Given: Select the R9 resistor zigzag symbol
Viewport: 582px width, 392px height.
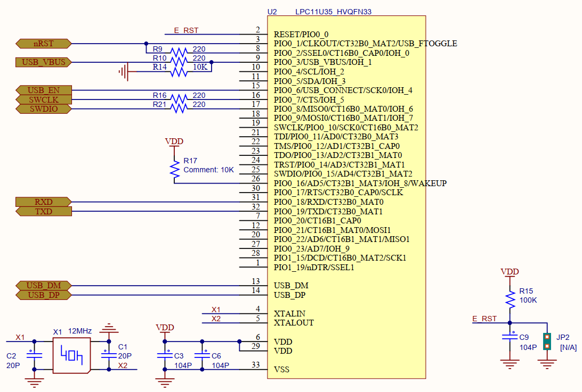Looking at the screenshot, I should coord(179,53).
